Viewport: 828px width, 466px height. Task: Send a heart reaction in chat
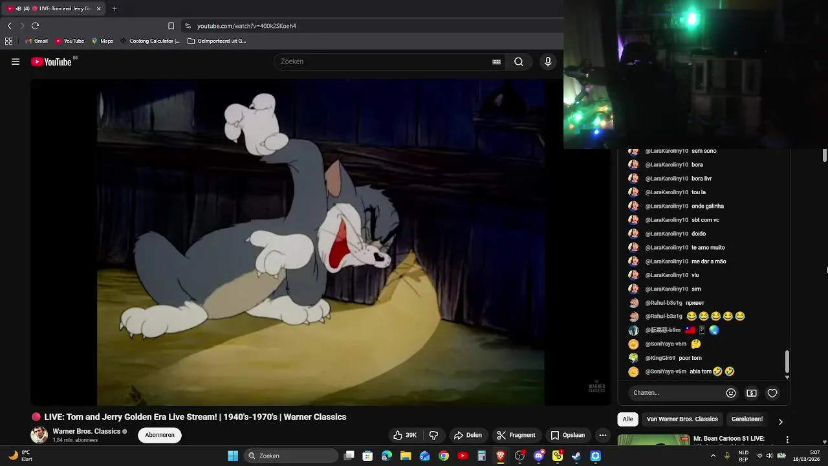pos(772,393)
